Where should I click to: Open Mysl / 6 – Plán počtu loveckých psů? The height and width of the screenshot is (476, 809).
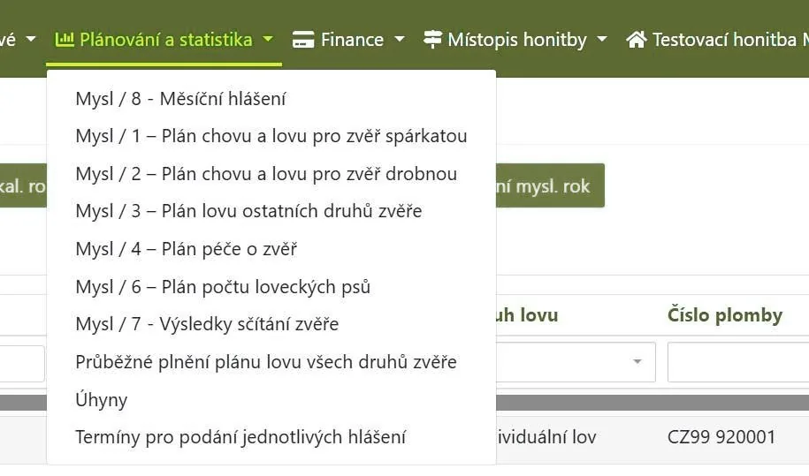click(x=223, y=286)
